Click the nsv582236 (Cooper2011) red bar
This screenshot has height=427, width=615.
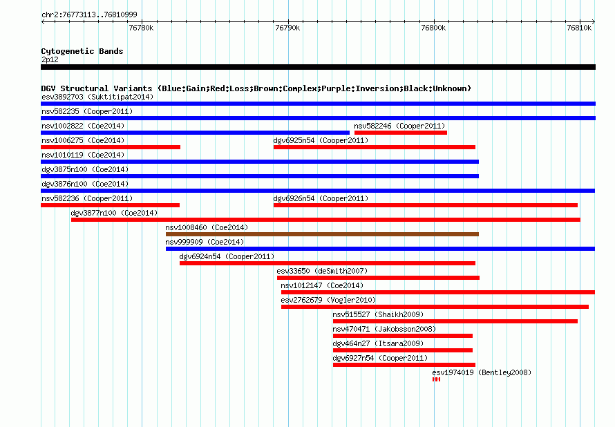[110, 205]
